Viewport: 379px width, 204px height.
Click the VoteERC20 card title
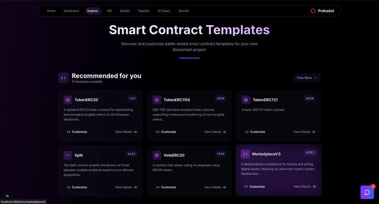(174, 155)
